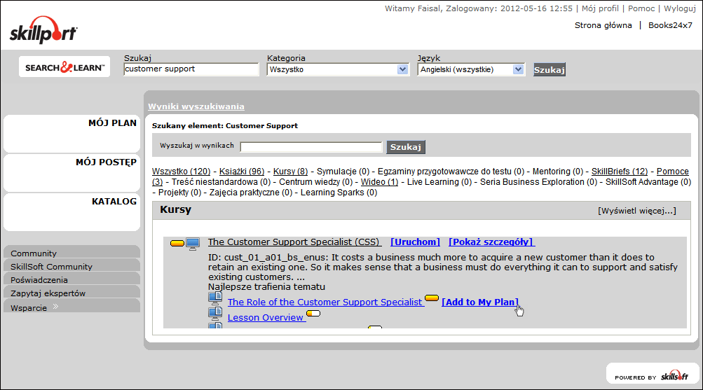Screen dimensions: 703x390
Task: Filter results by Książki (96)
Action: [242, 172]
